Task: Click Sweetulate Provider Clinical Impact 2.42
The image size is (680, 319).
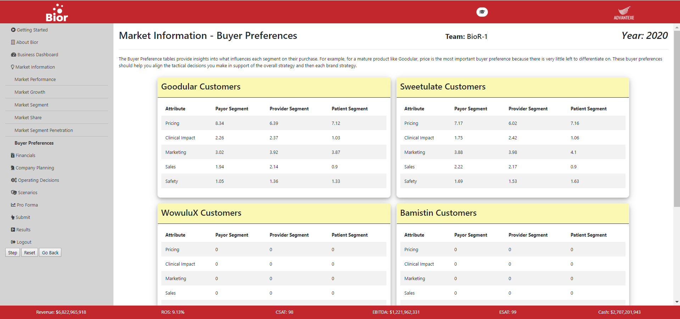Action: (x=513, y=138)
